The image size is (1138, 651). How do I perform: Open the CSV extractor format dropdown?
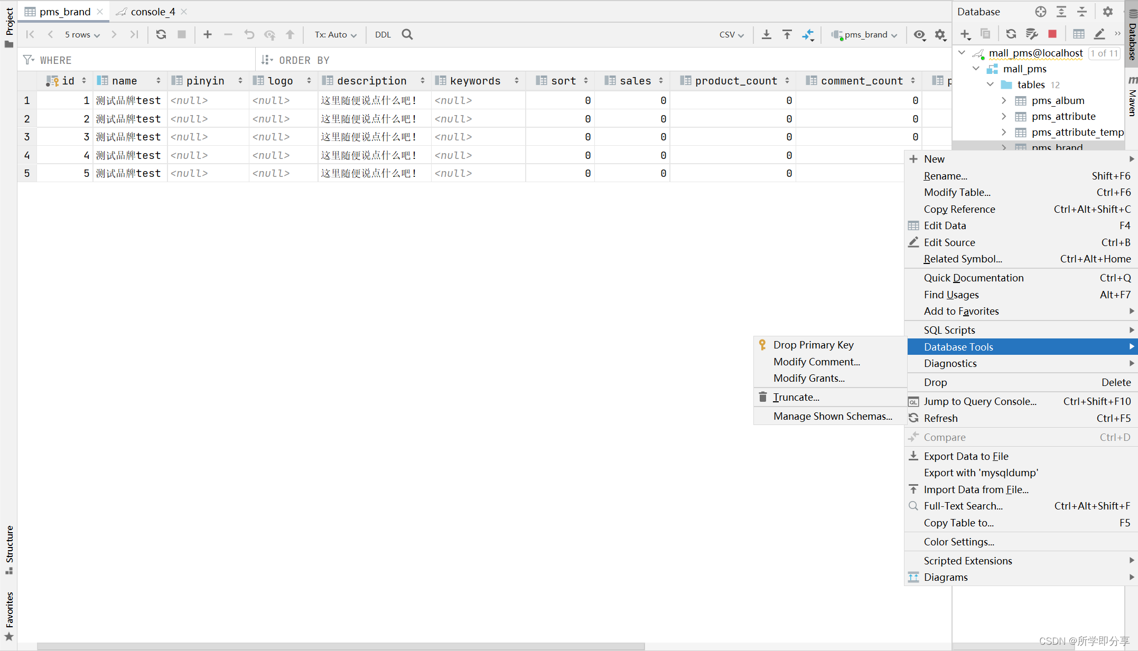(731, 34)
